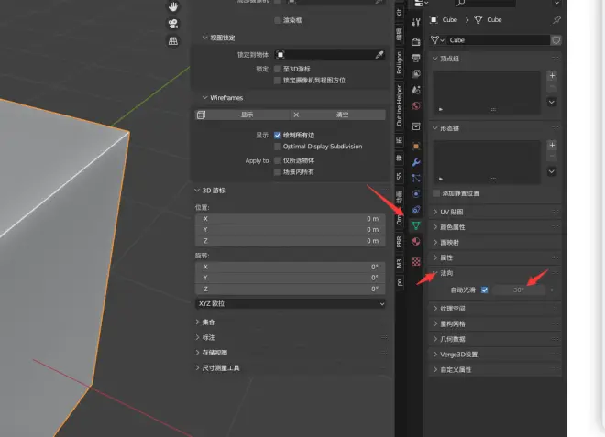The height and width of the screenshot is (437, 605).
Task: Click the 3D cursor Z rotation field
Action: point(291,289)
